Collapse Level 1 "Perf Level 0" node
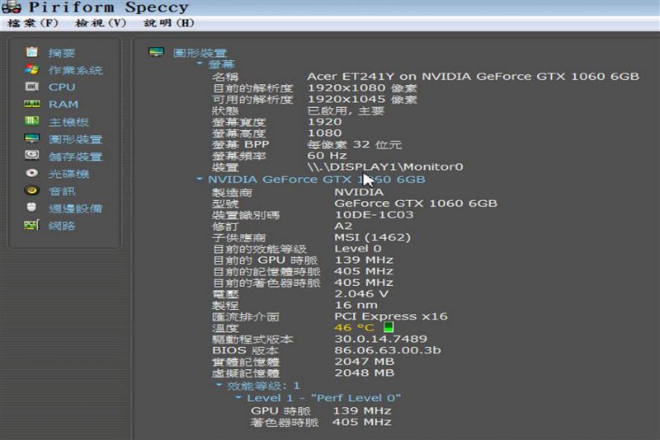The image size is (660, 440). point(239,398)
